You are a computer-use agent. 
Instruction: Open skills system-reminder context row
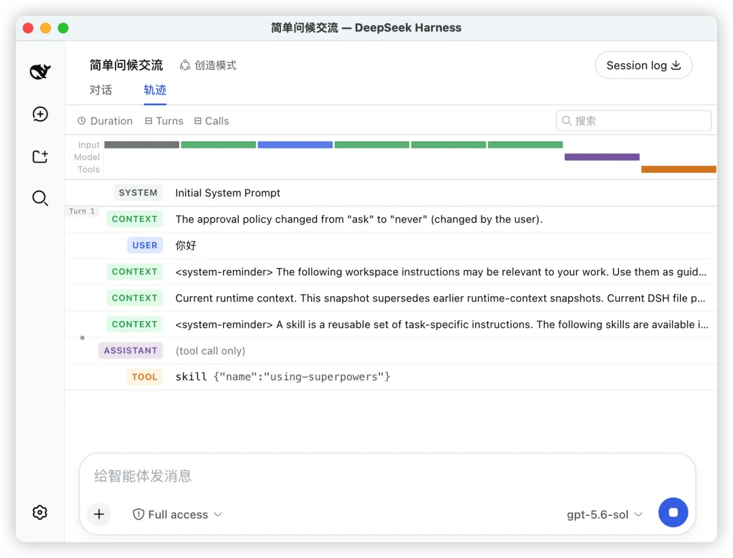coord(391,324)
